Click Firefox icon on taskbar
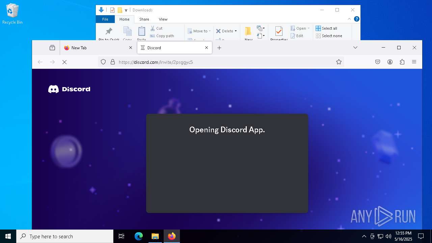Screen dimensions: 432x243 [x=172, y=236]
